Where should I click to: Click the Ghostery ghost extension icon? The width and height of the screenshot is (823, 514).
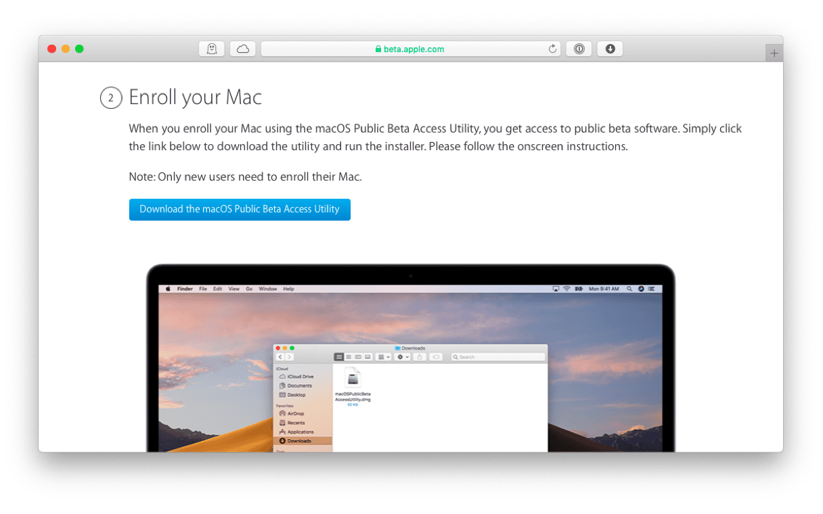click(x=212, y=49)
